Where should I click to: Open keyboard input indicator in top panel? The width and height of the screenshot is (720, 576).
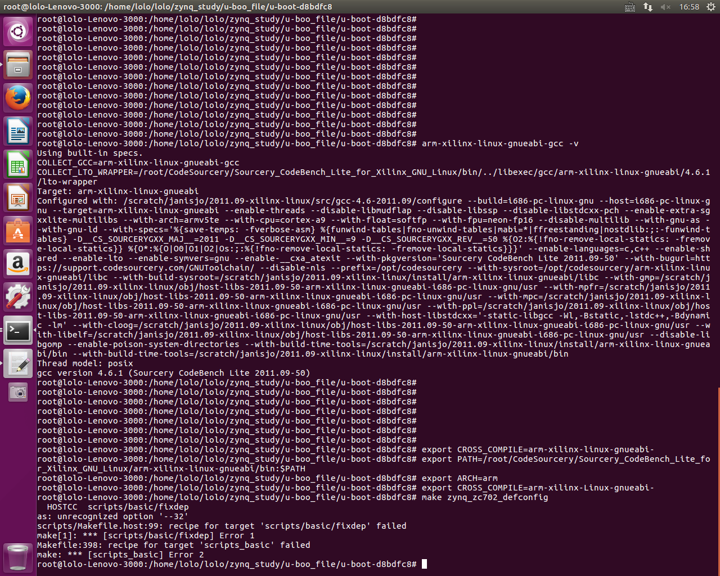coord(630,7)
